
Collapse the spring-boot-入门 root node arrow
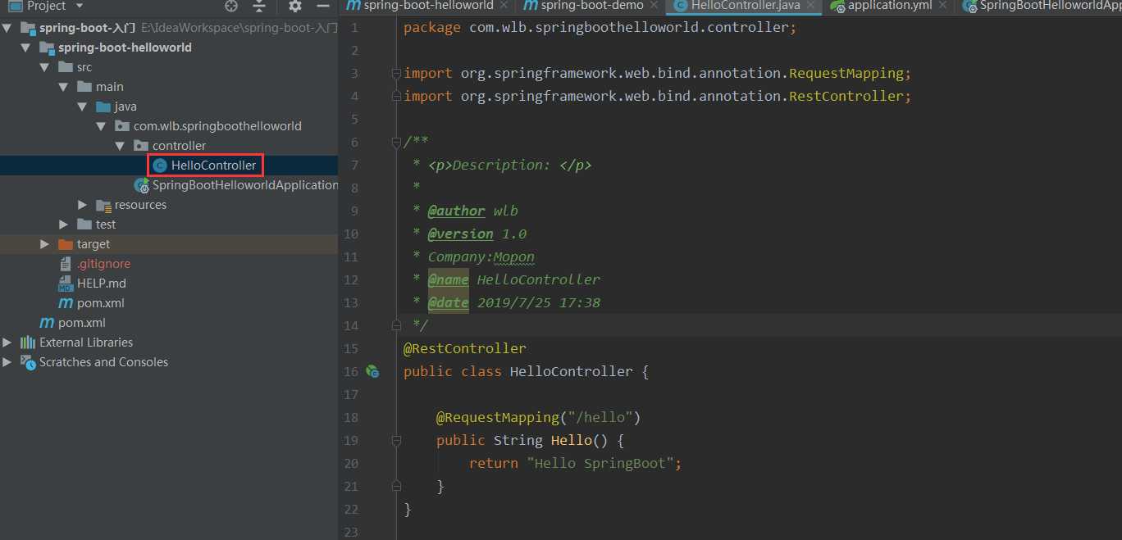[8, 28]
